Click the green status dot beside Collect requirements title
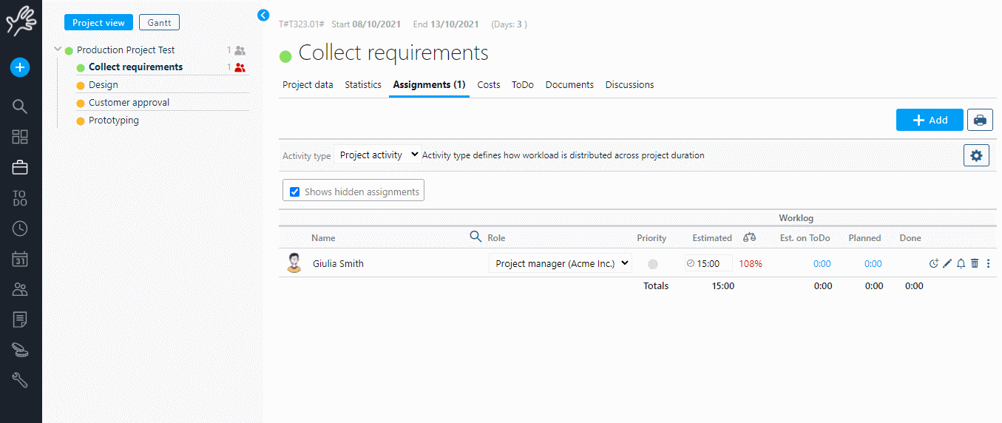This screenshot has height=423, width=1002. (285, 55)
